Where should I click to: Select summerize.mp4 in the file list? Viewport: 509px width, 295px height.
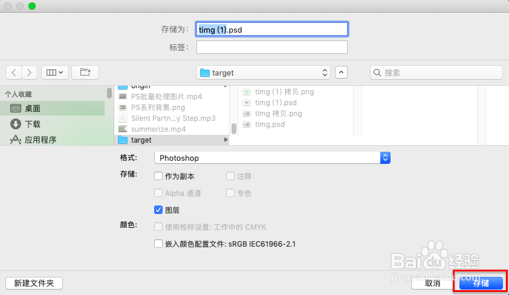point(172,129)
